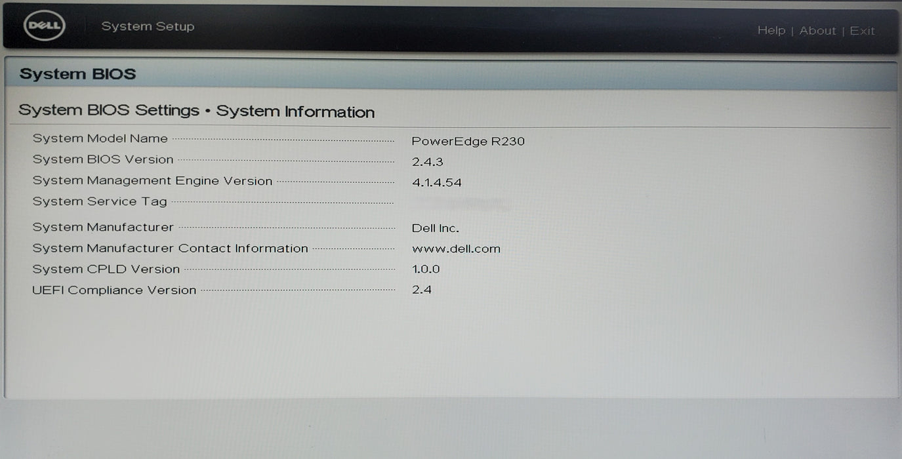Viewport: 902px width, 459px height.
Task: Click the Dell Inc. value
Action: click(436, 228)
